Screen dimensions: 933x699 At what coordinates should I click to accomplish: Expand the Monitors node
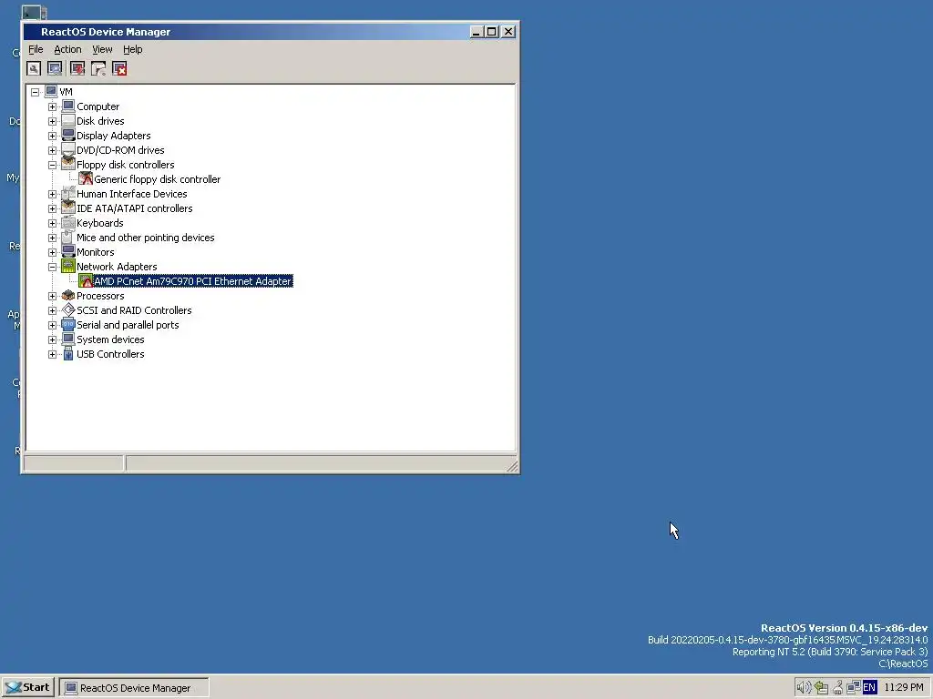point(52,253)
